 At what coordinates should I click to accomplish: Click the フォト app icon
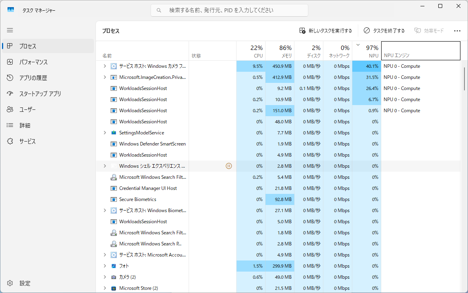114,266
